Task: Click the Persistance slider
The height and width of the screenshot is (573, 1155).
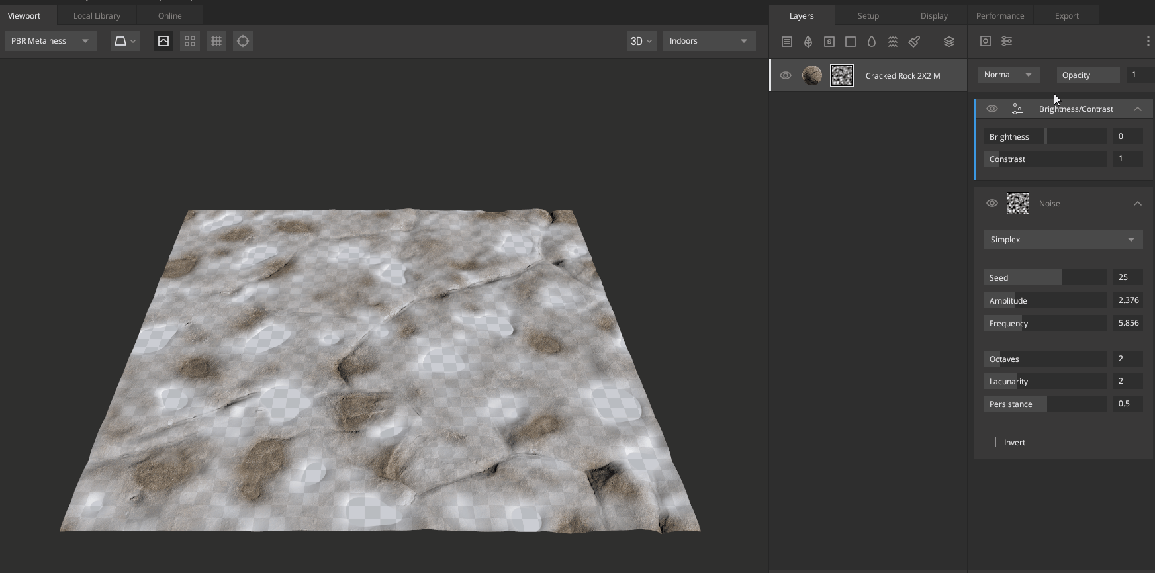Action: pyautogui.click(x=1045, y=404)
